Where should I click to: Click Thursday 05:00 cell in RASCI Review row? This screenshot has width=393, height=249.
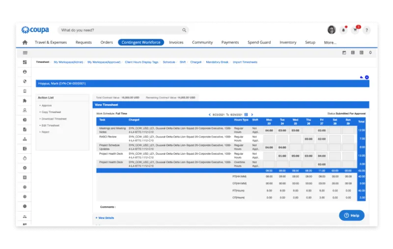(309, 139)
